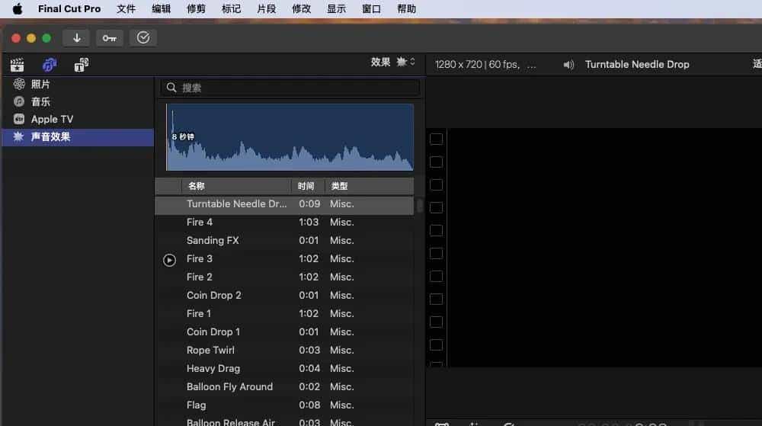Select the Balloon Fly Around sound effect
The height and width of the screenshot is (426, 762).
(x=284, y=387)
